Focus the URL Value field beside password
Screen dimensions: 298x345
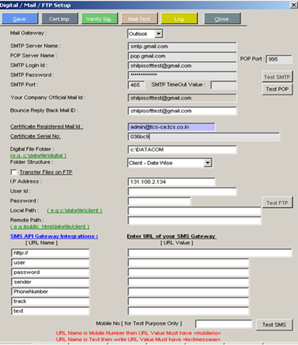click(188, 273)
